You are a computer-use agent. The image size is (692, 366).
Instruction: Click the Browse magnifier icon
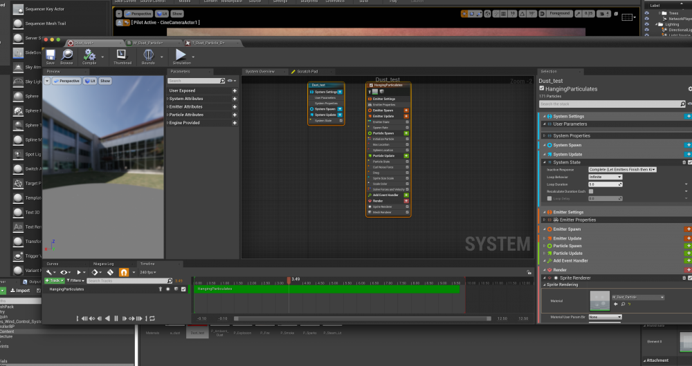tap(67, 55)
